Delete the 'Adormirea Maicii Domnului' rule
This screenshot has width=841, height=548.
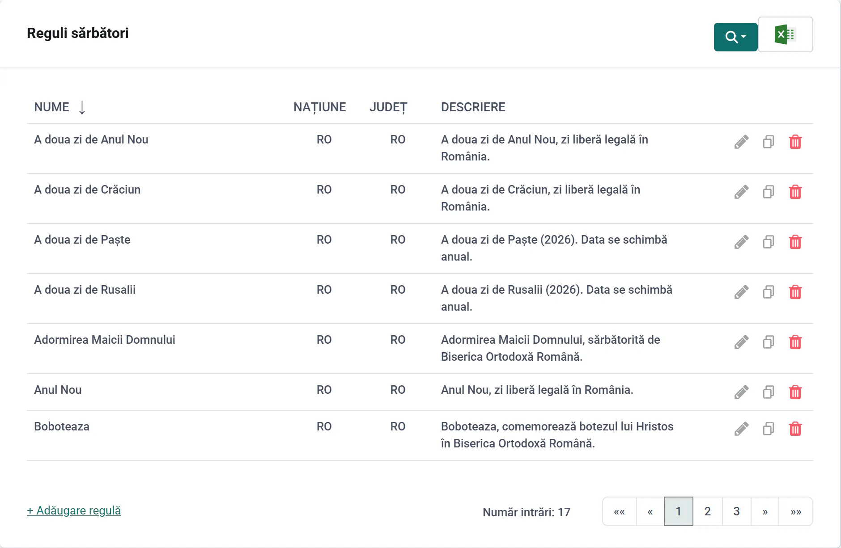795,342
